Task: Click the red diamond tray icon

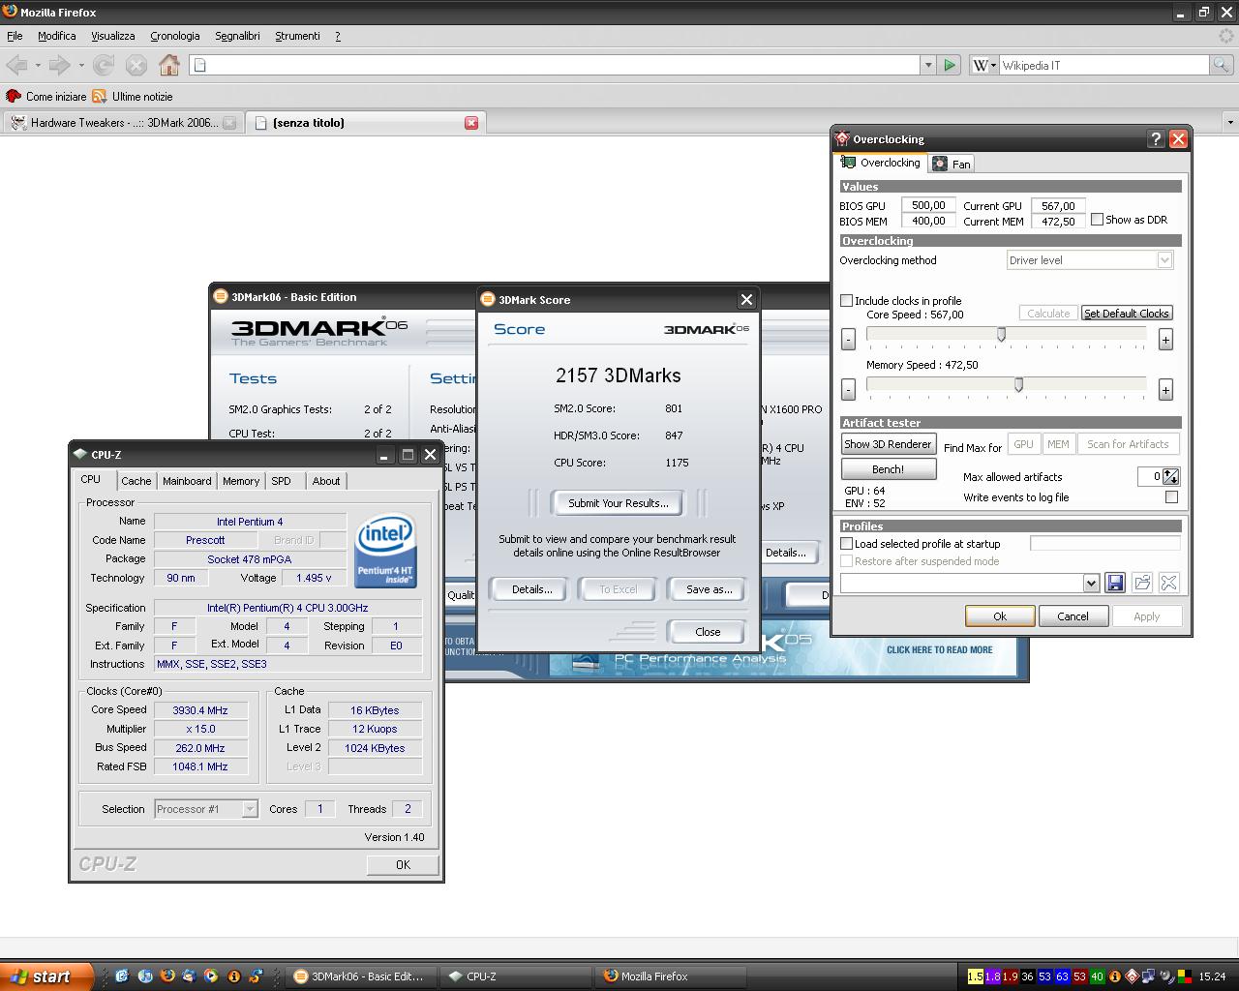Action: click(x=1132, y=976)
